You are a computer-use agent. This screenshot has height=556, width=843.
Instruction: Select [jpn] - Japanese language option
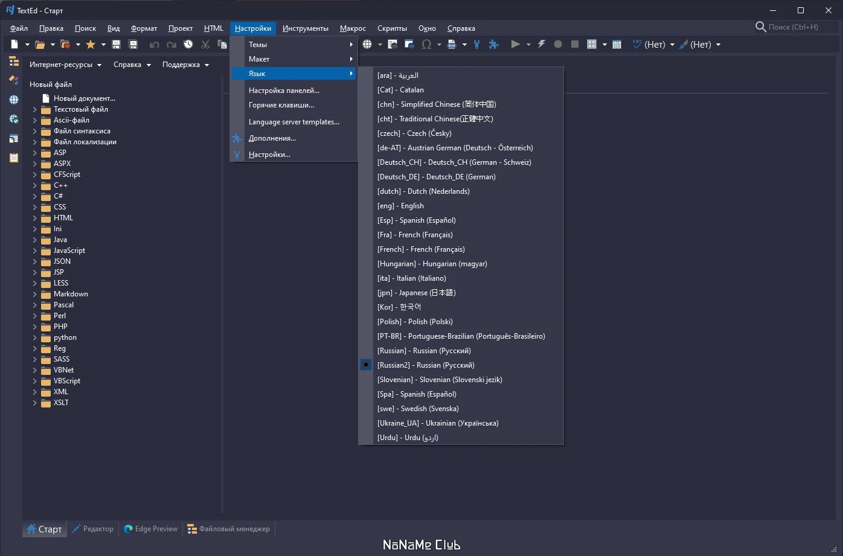[461, 292]
